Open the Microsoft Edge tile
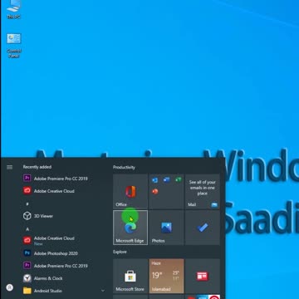The image size is (299, 299). 130,228
